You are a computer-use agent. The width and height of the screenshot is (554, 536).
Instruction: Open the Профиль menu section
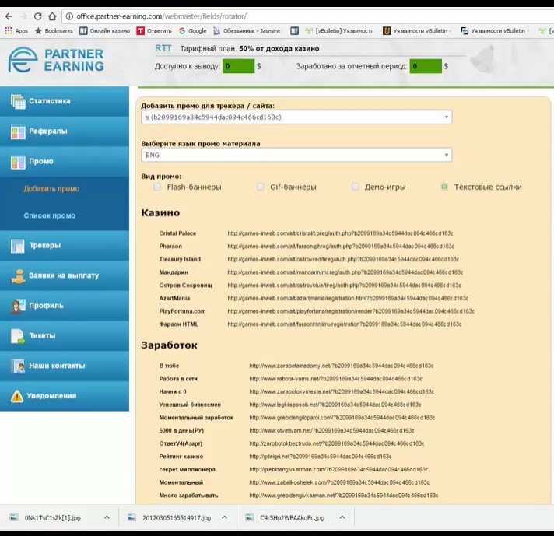coord(65,306)
